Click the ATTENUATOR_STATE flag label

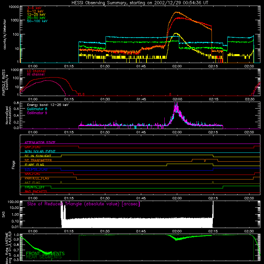40,143
